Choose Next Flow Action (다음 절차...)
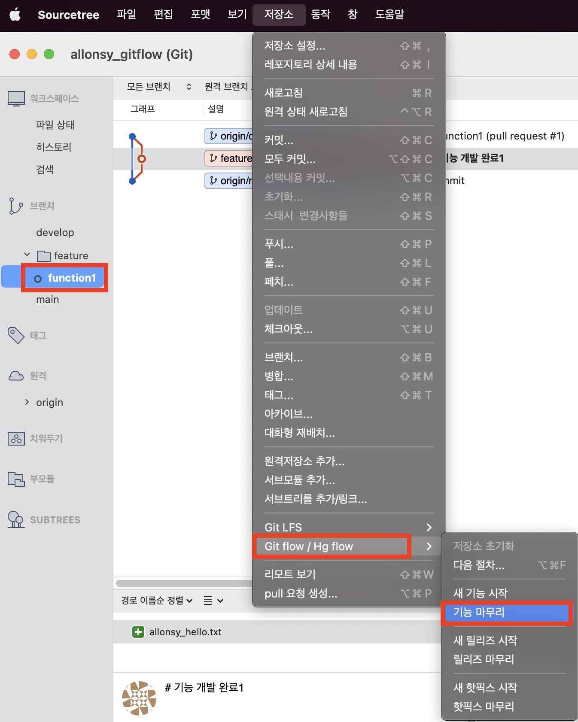This screenshot has width=578, height=722. tap(509, 565)
